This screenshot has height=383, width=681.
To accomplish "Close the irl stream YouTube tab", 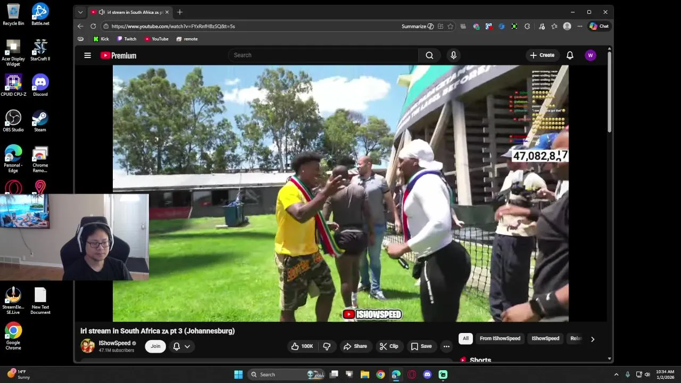I will pos(167,12).
